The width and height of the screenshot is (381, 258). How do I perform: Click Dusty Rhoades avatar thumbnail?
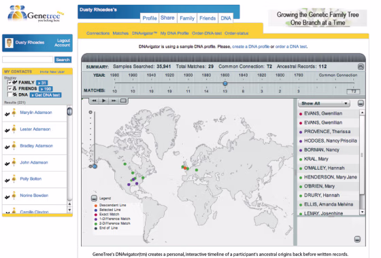click(9, 43)
